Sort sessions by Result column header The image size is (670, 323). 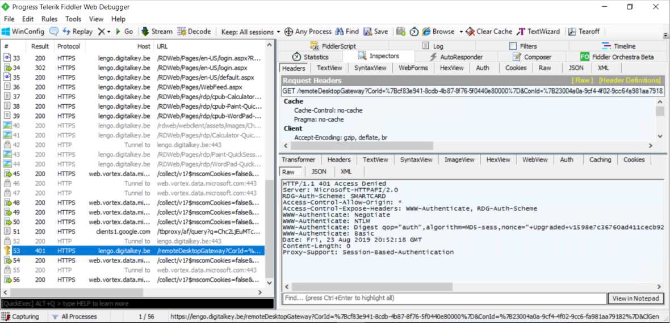coord(40,46)
